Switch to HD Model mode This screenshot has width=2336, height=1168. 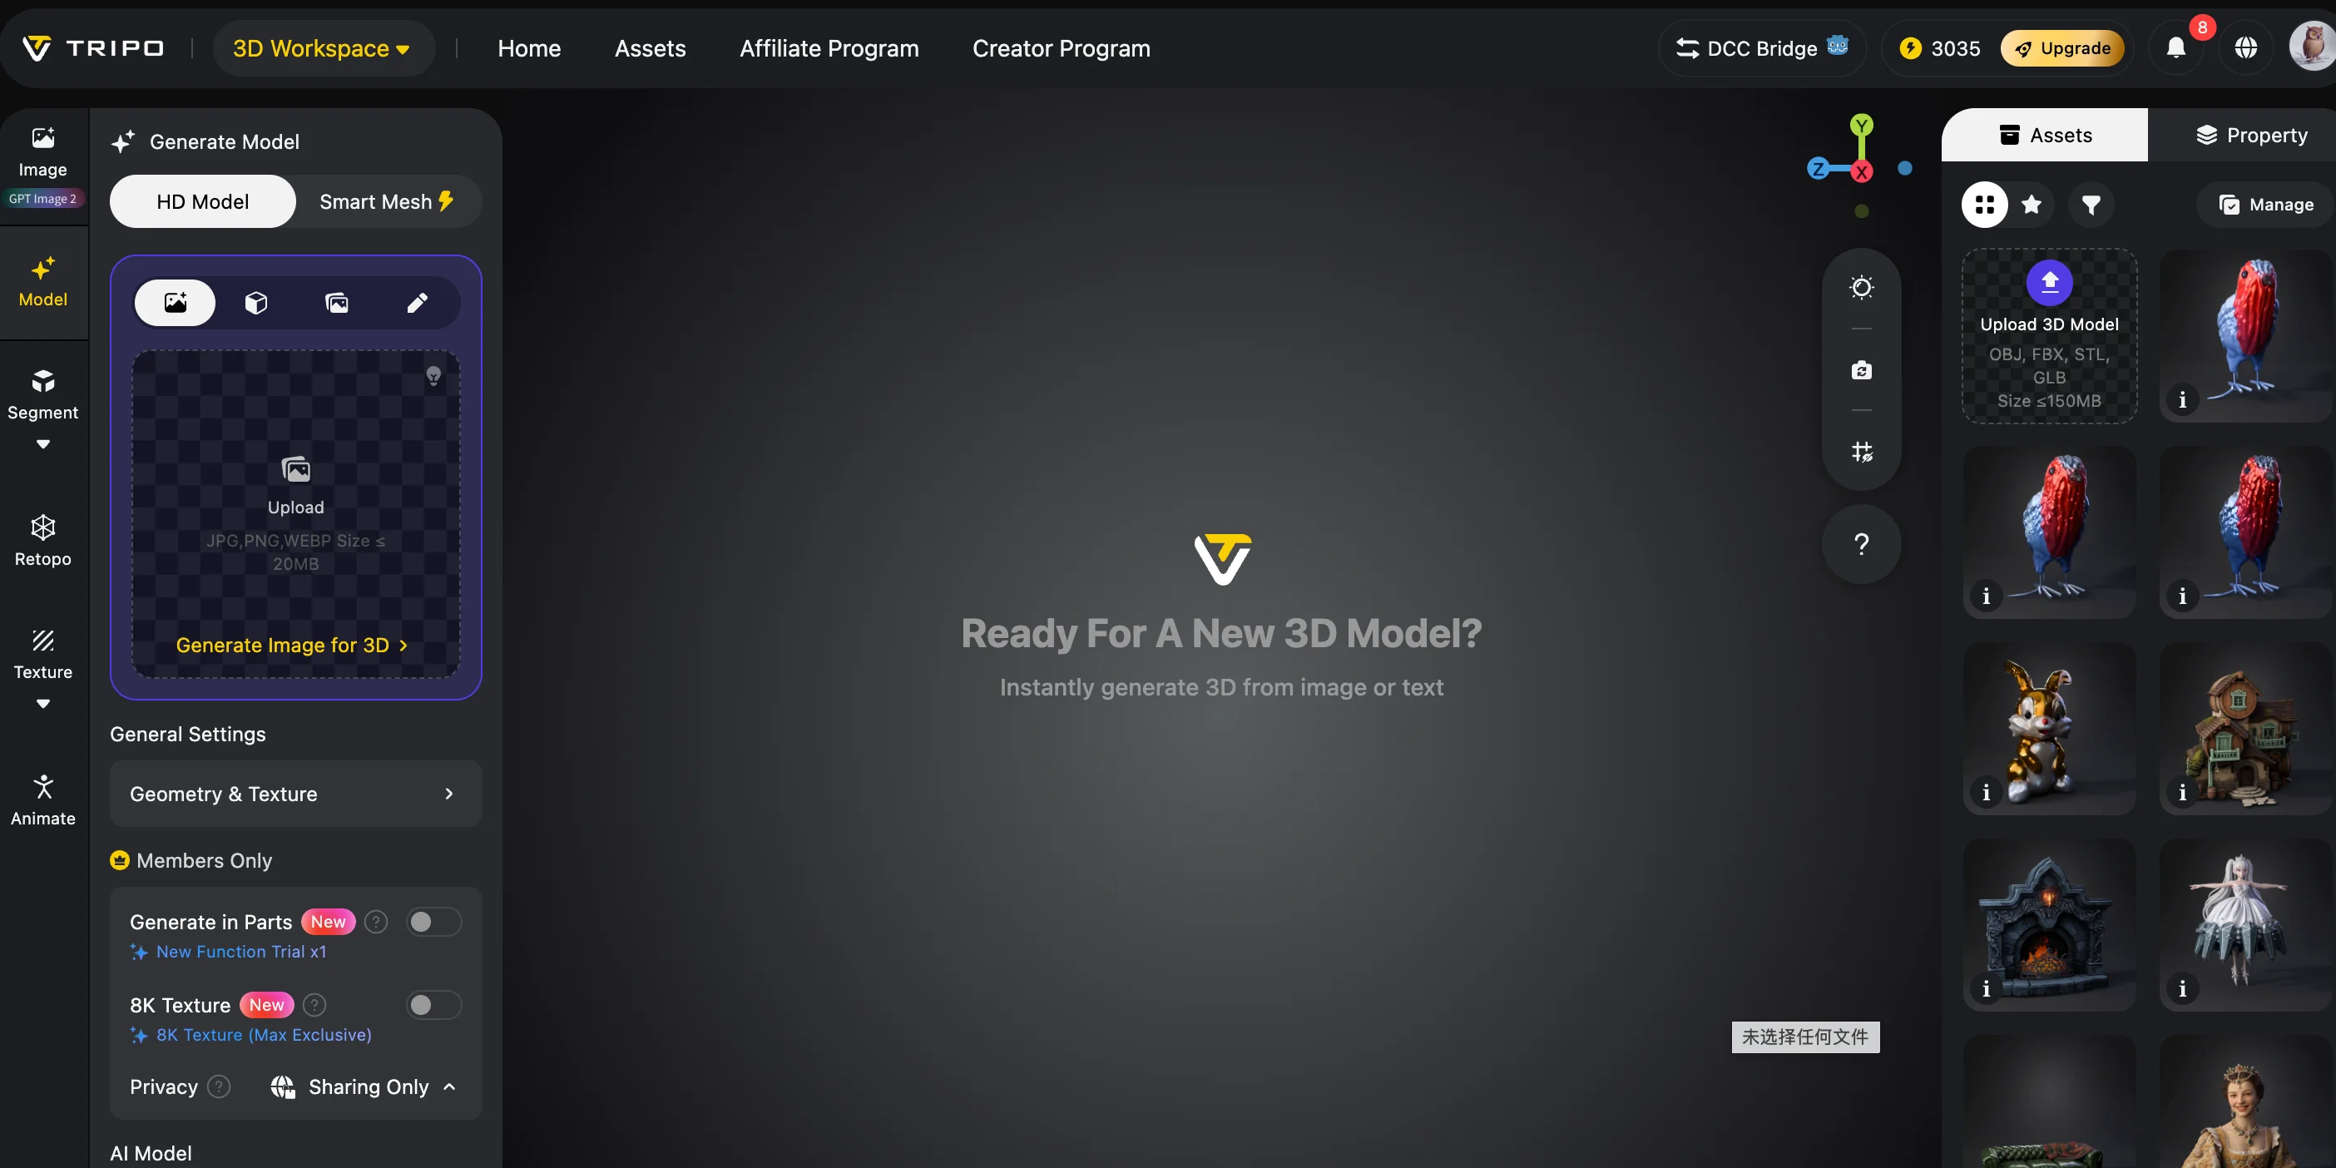click(x=202, y=201)
